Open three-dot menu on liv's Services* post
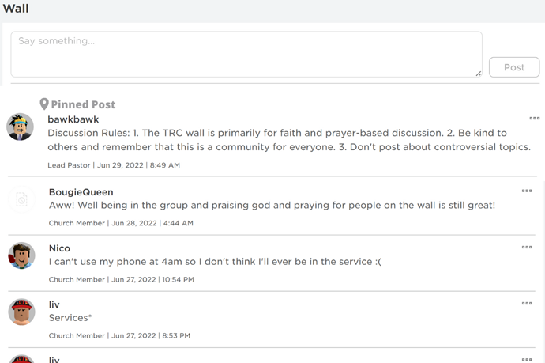This screenshot has height=363, width=545. click(x=527, y=303)
